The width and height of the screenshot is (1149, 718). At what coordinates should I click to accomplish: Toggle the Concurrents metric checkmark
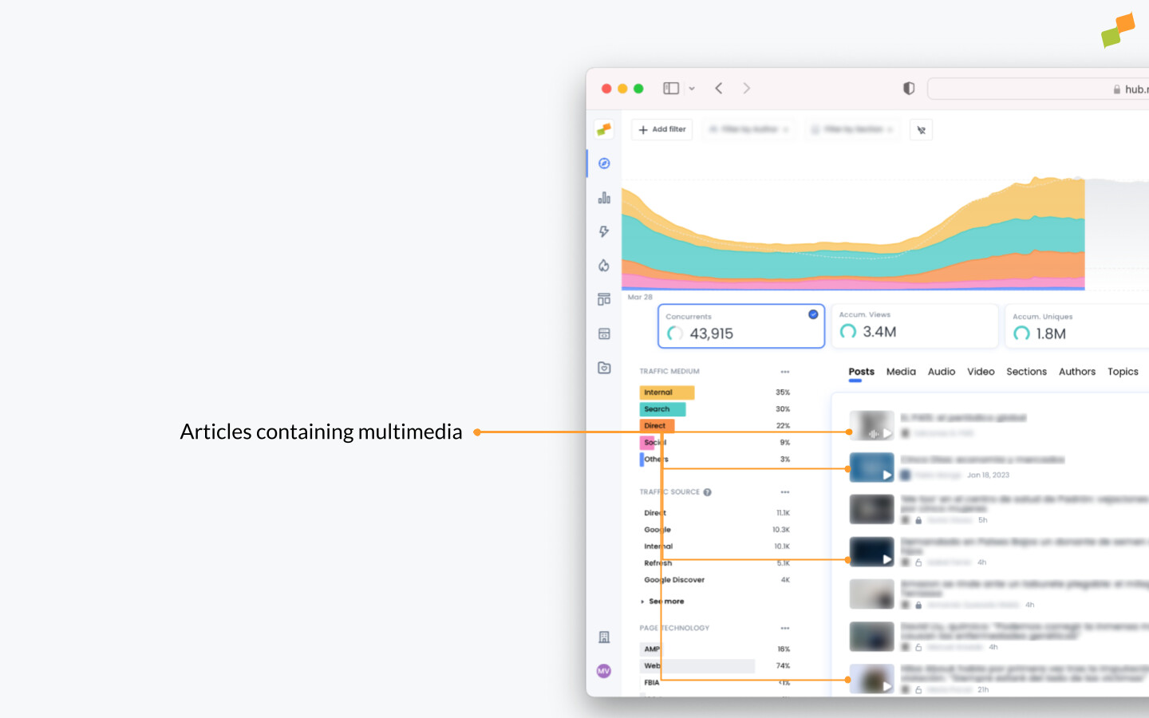click(x=812, y=313)
